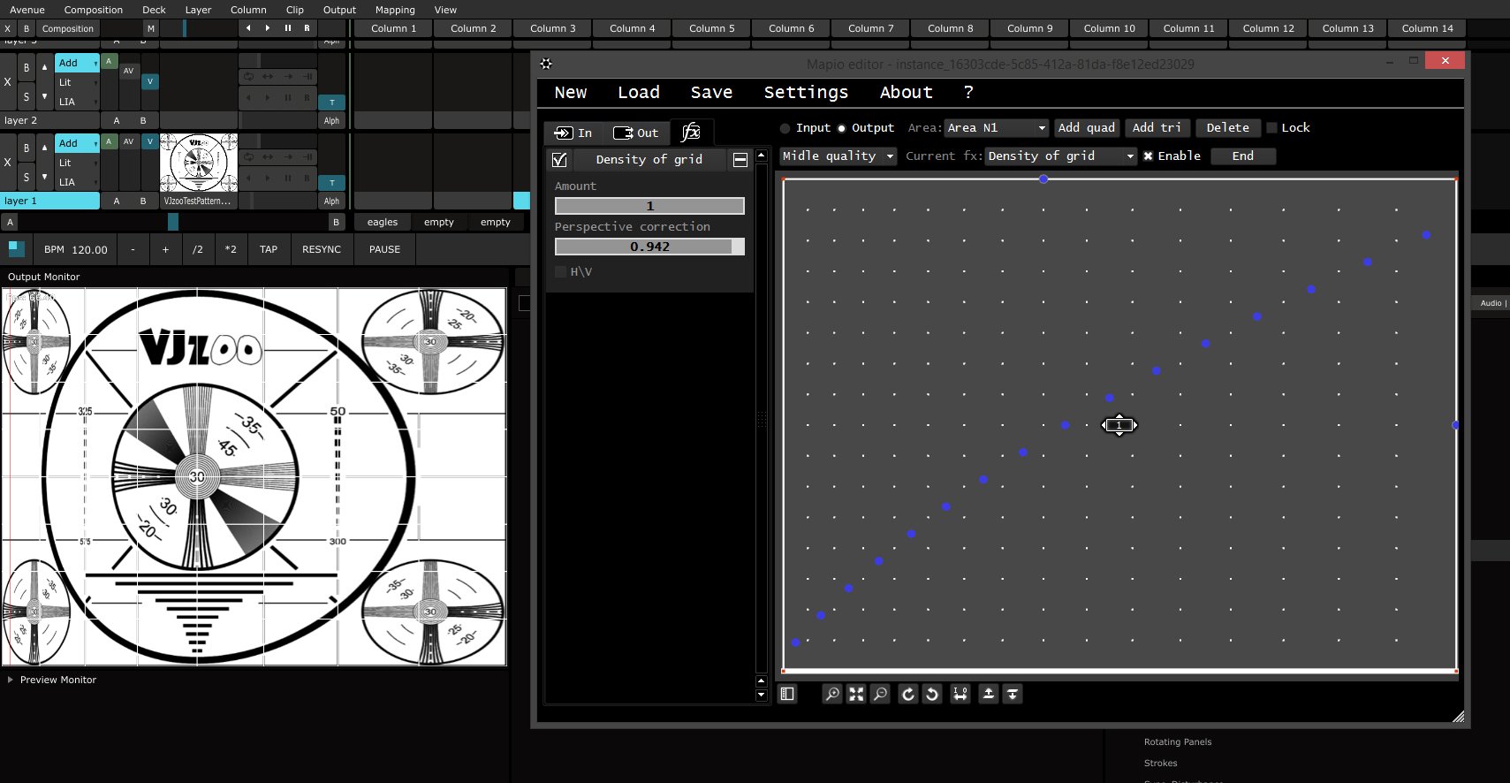Viewport: 1510px width, 783px height.
Task: Click the zoom in magnifier icon
Action: (x=832, y=695)
